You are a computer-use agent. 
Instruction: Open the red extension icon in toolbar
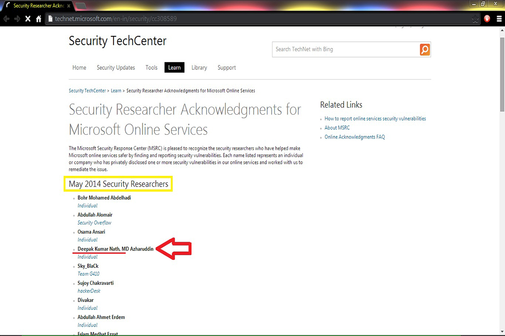[x=487, y=19]
